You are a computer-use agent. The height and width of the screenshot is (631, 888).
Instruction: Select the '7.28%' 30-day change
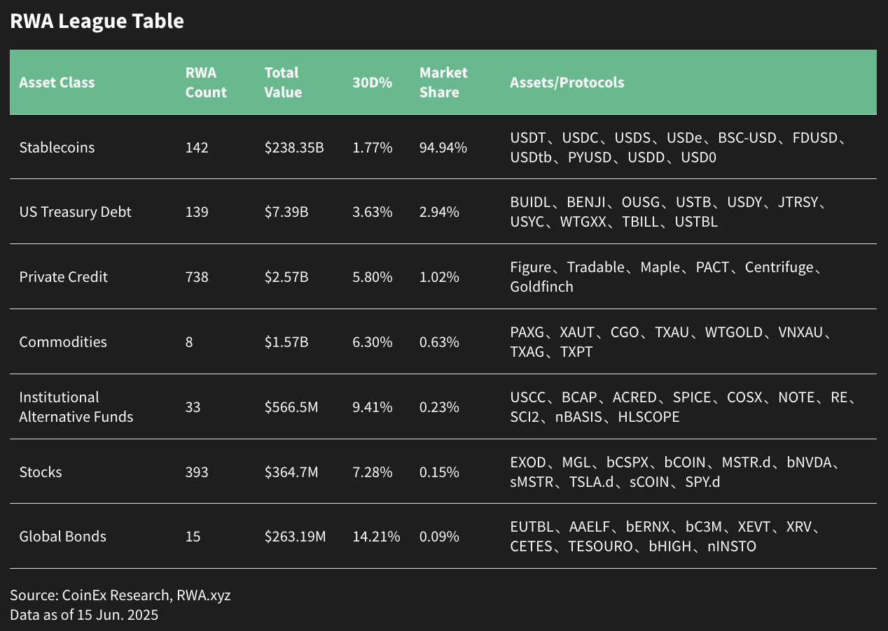[373, 472]
